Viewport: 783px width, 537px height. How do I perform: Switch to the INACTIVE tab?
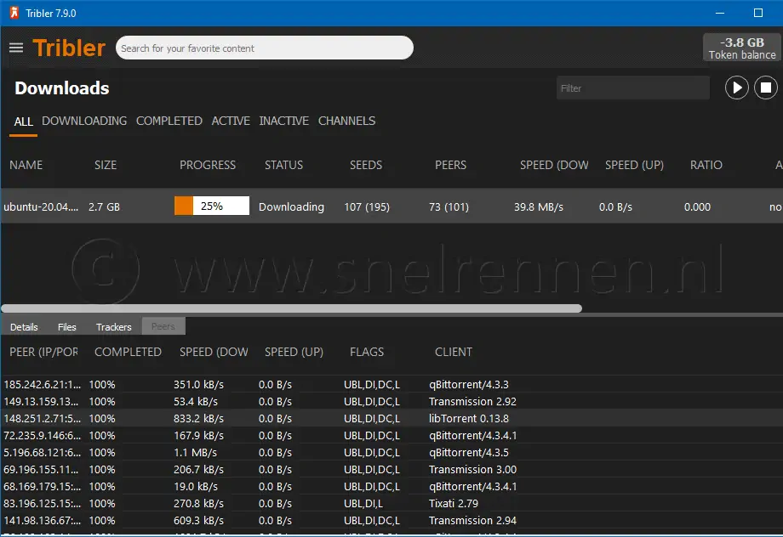click(283, 122)
